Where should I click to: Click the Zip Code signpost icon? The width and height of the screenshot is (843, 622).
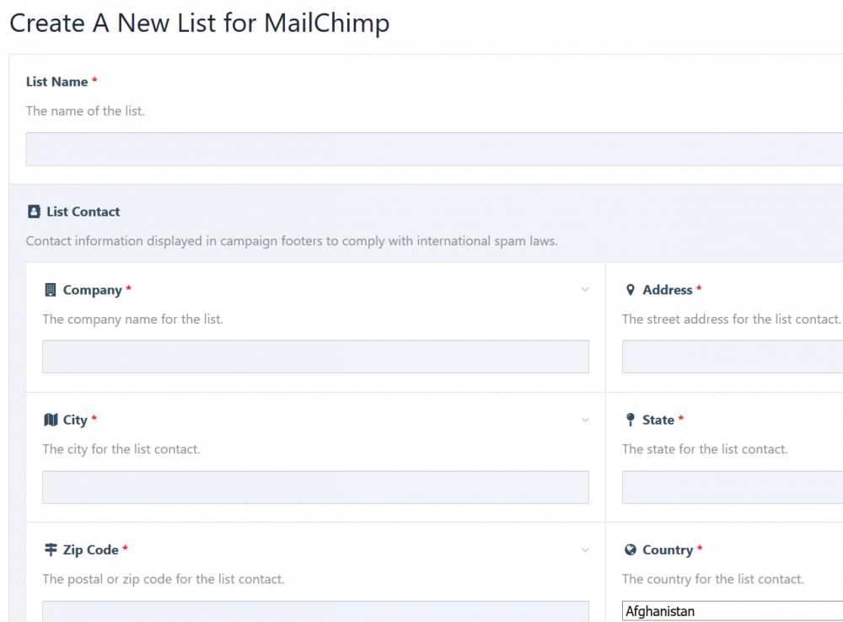(x=51, y=550)
